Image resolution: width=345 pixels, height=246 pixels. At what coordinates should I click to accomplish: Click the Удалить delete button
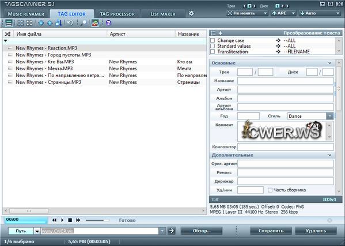point(316,231)
